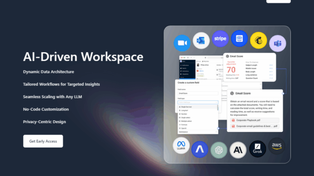Screen dimensions: 314x176
Task: Click the Field name input showing Email Score
Action: (x=198, y=93)
